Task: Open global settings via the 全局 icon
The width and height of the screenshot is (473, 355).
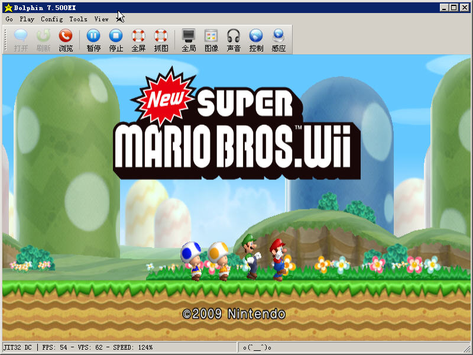Action: [x=189, y=40]
